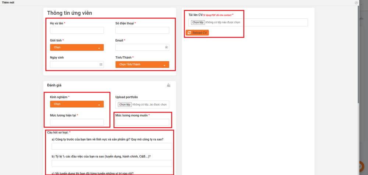Click answer box for question b) about task percentages
Viewport: 368px width, 175px height.
click(x=112, y=163)
